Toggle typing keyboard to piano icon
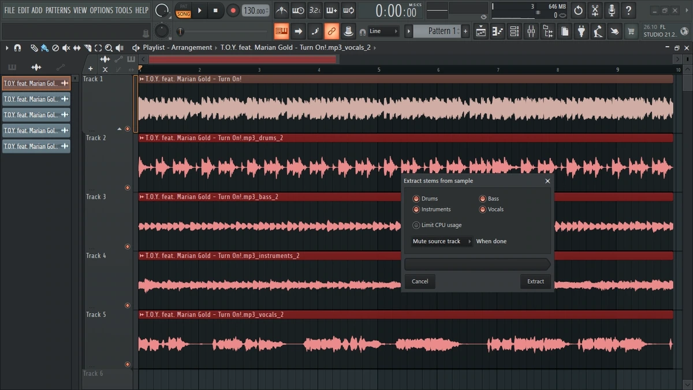The height and width of the screenshot is (390, 693). (281, 31)
